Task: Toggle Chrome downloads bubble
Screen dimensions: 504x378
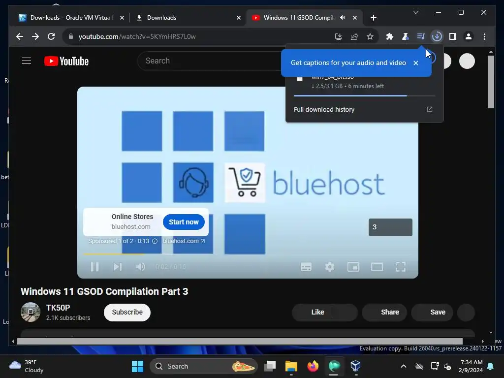Action: coord(437,36)
